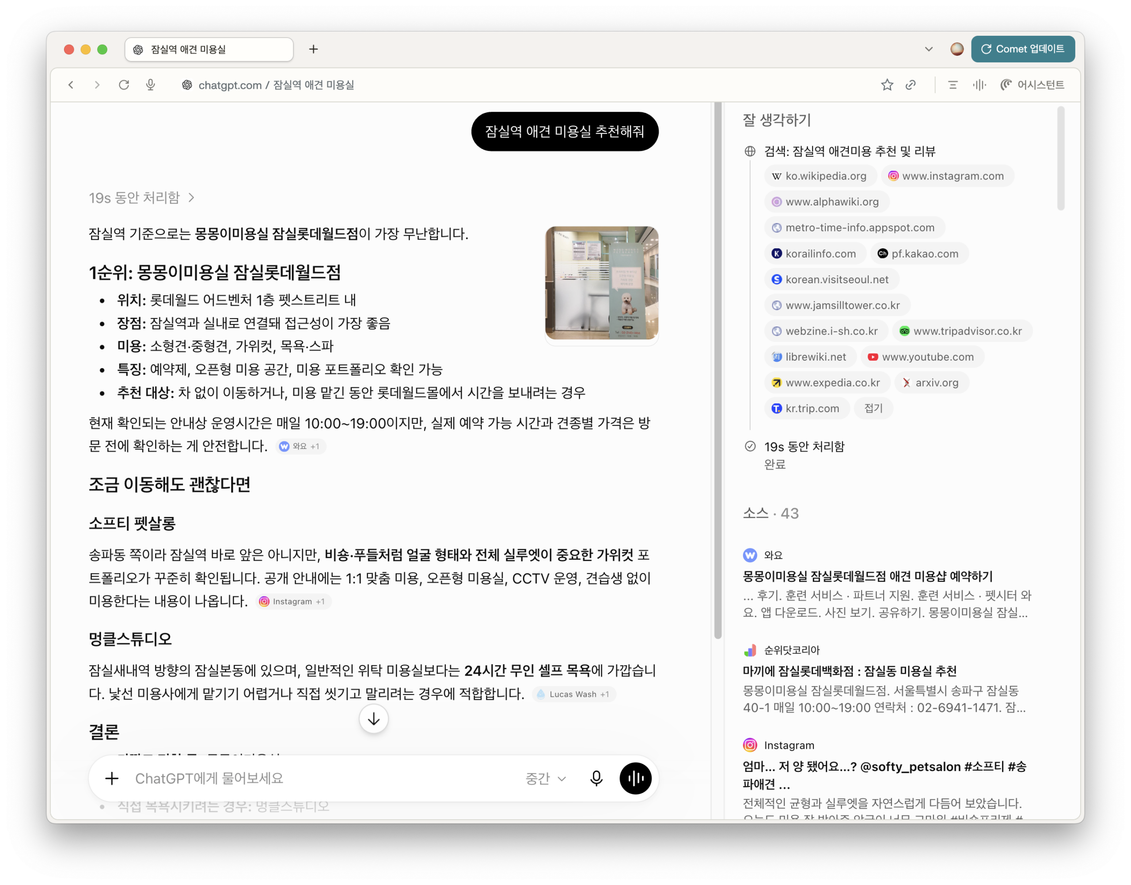The image size is (1131, 885).
Task: Open the www.youtube.com source chip
Action: (x=922, y=357)
